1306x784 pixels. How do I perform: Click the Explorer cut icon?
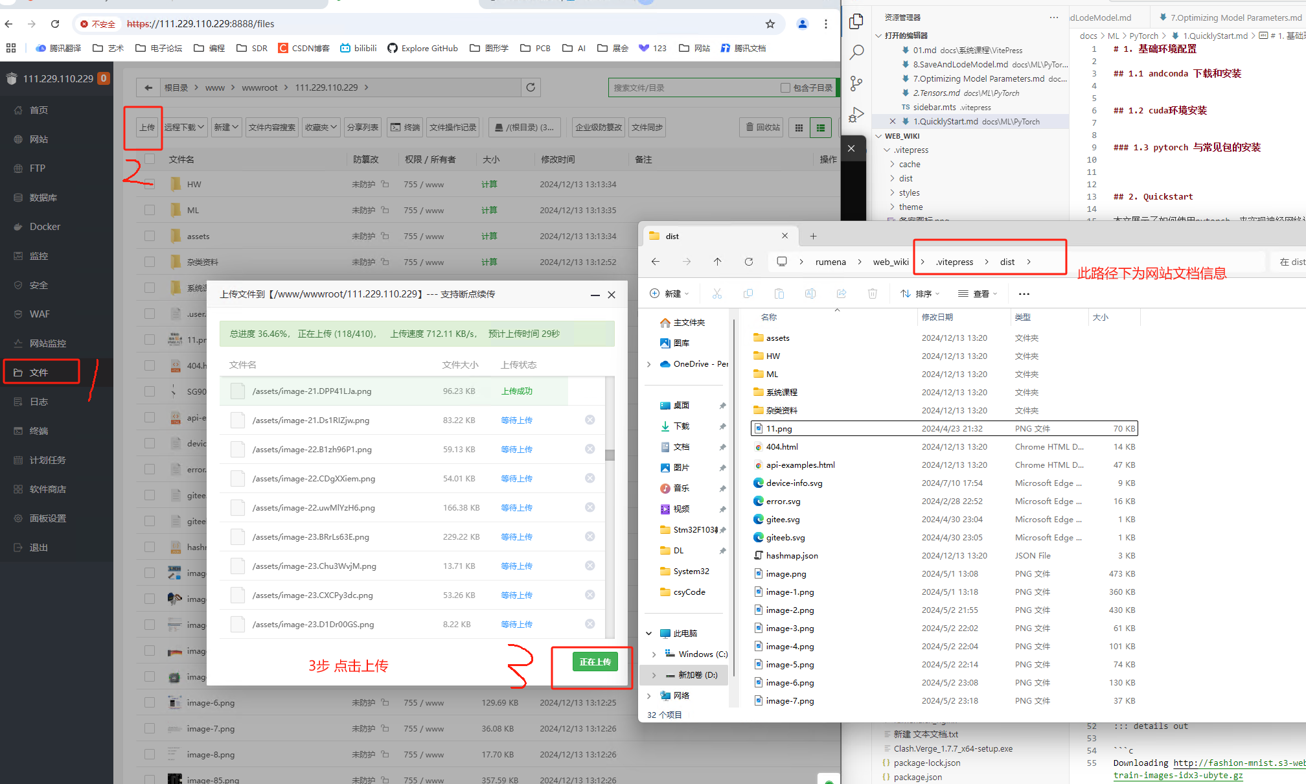(717, 294)
